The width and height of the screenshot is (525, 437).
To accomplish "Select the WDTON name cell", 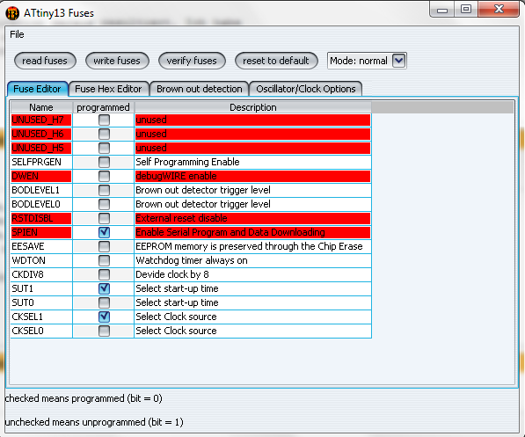I will pos(41,260).
